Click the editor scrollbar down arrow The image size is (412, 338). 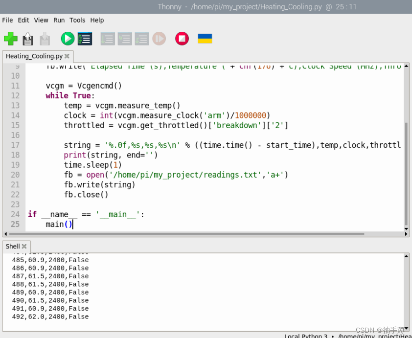tap(406, 228)
